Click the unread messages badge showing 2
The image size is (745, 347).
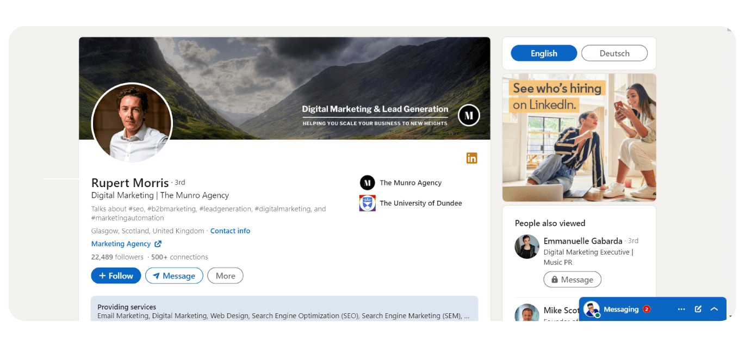647,309
